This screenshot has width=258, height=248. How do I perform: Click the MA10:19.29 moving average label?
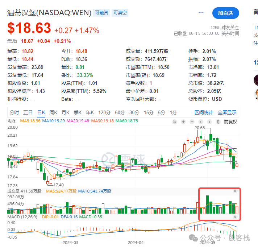(x=54, y=121)
